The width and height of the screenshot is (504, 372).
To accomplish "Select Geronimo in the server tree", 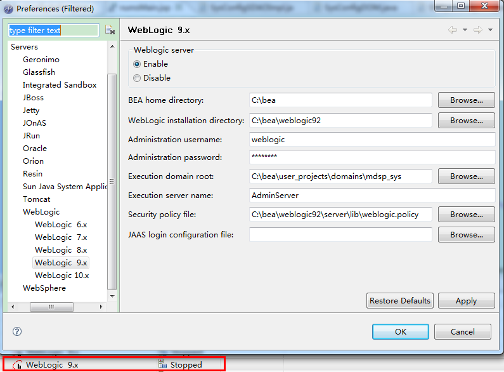I will pos(41,60).
